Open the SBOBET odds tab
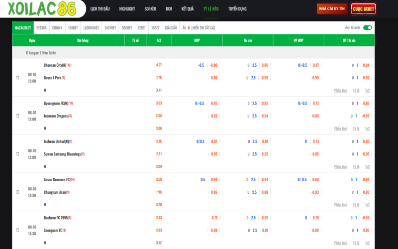 [127, 28]
